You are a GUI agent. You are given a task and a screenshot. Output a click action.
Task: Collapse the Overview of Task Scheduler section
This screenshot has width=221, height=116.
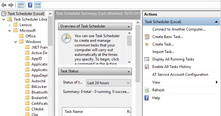(x=129, y=27)
